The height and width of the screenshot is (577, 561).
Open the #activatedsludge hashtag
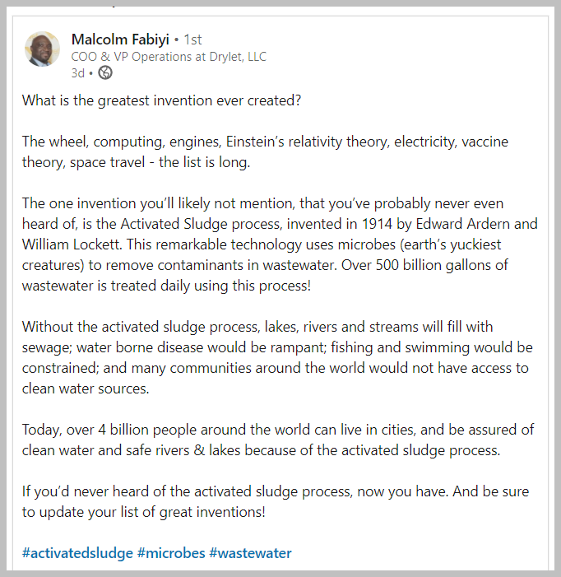pyautogui.click(x=77, y=552)
